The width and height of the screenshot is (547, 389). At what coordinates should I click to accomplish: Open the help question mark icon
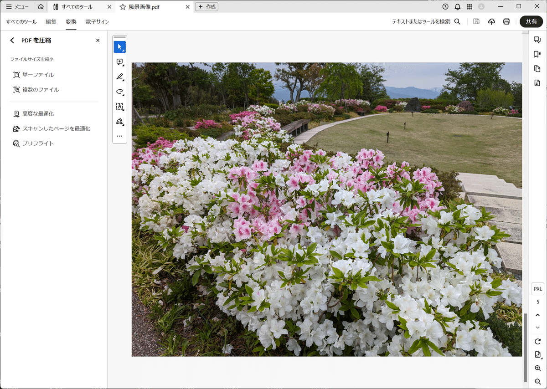[445, 7]
